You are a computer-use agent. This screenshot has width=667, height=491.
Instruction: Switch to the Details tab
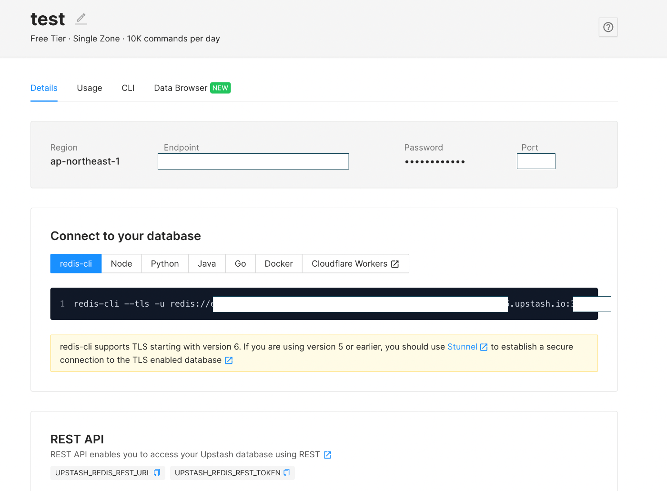(44, 88)
